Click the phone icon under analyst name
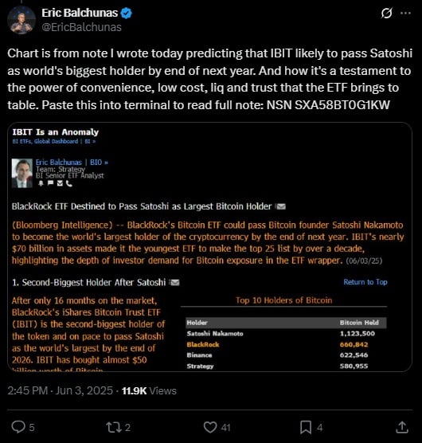This screenshot has width=422, height=443. (x=69, y=183)
